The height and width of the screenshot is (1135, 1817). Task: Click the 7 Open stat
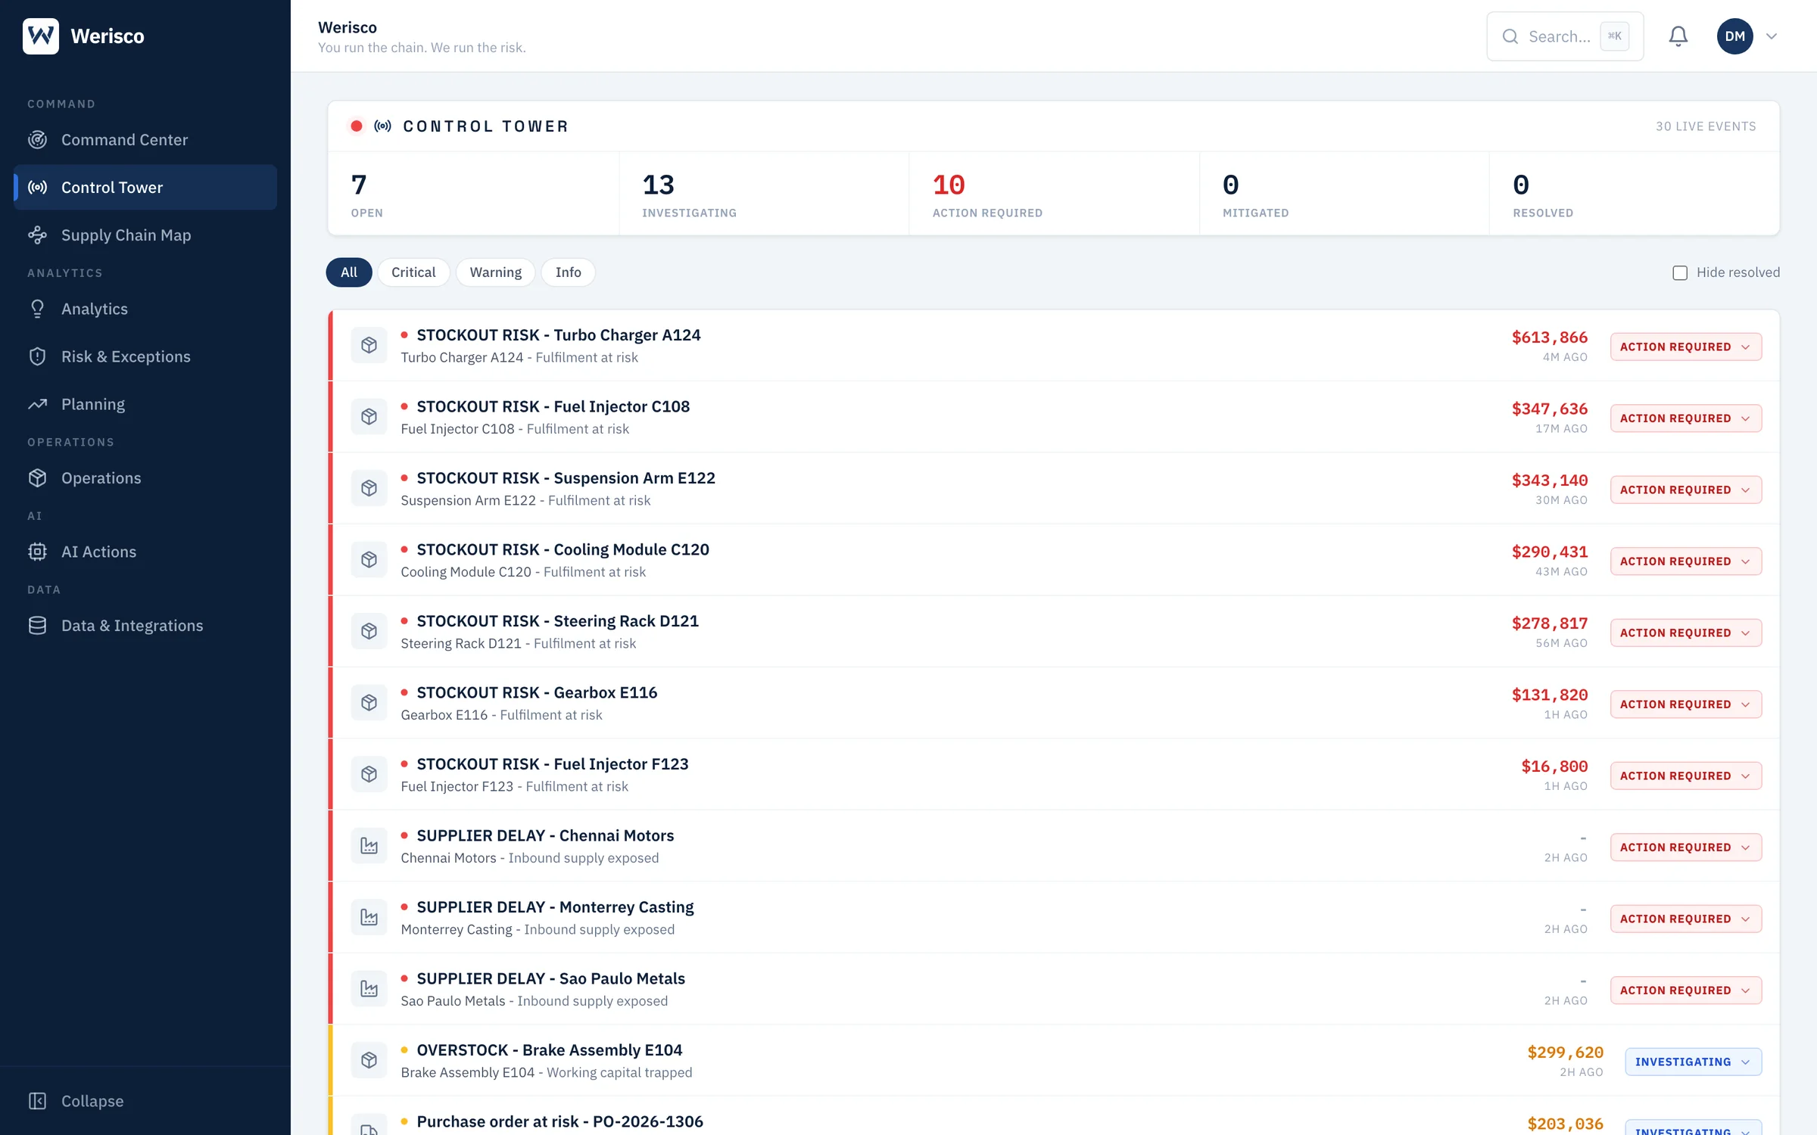[474, 194]
